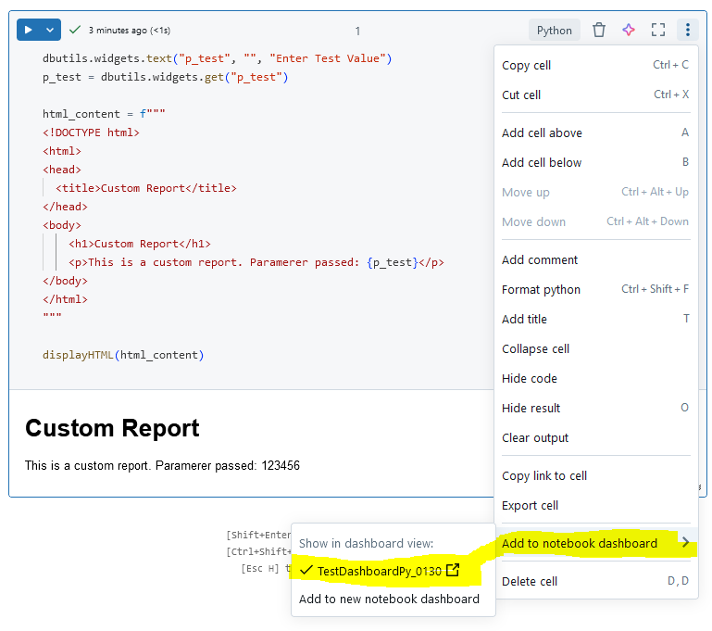Open the AI assistant sparkle icon

point(629,30)
